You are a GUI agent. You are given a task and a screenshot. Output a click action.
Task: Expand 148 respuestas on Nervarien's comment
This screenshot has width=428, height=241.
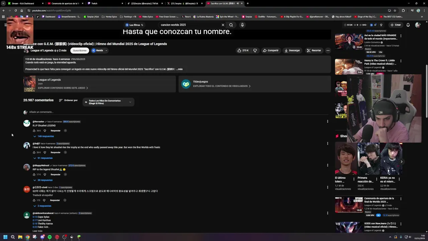[x=43, y=136]
